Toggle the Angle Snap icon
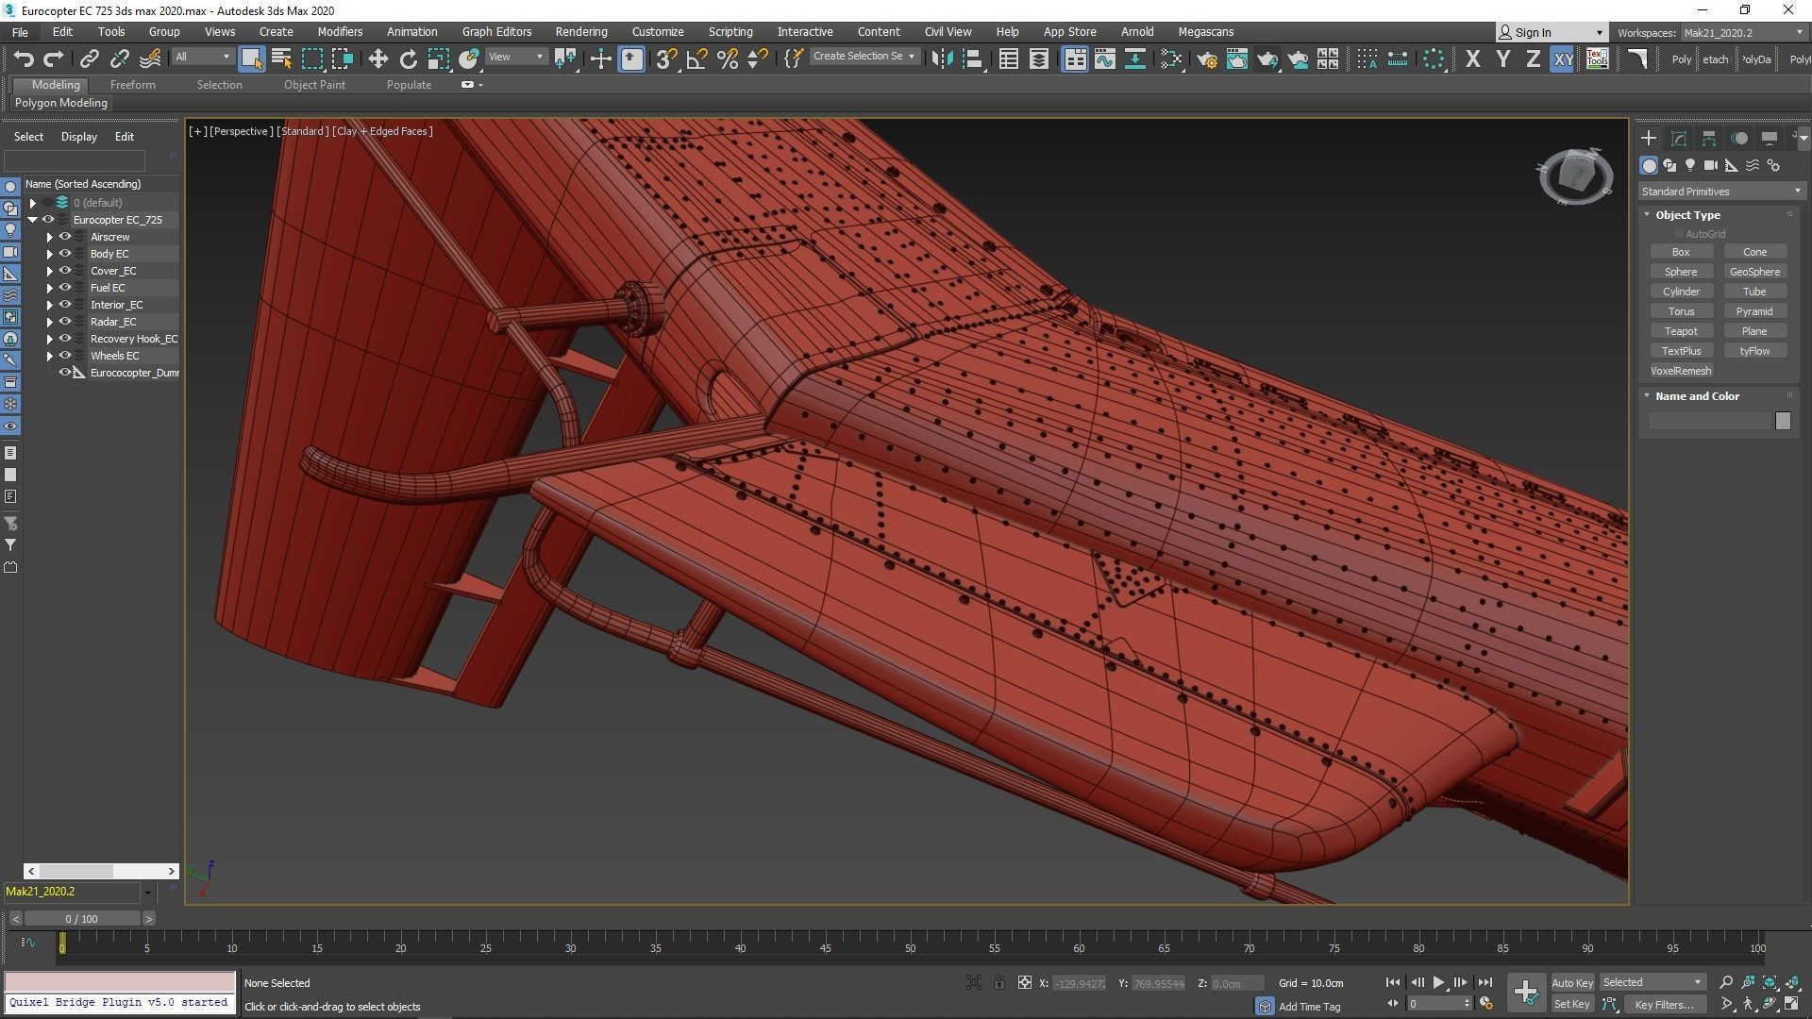 tap(696, 58)
